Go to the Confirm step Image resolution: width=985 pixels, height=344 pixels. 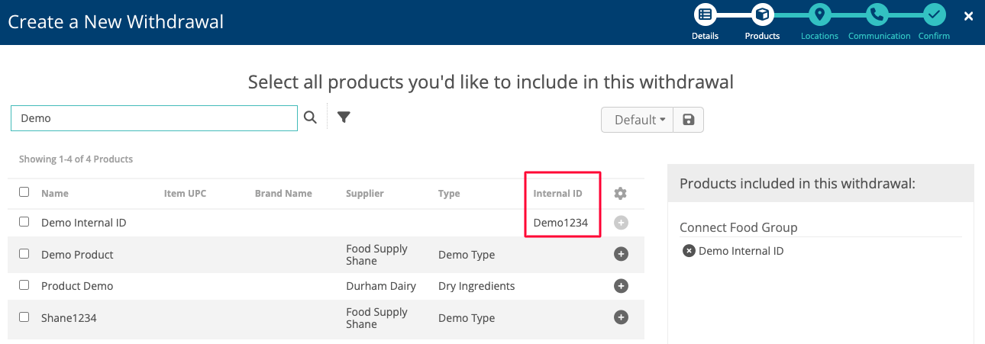(x=934, y=14)
